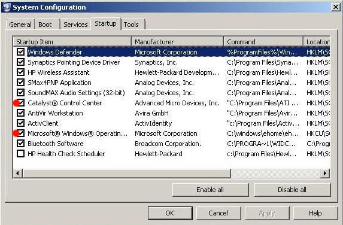Enable the HP Health Check Scheduler checkbox
Image resolution: width=343 pixels, height=225 pixels.
pyautogui.click(x=20, y=154)
